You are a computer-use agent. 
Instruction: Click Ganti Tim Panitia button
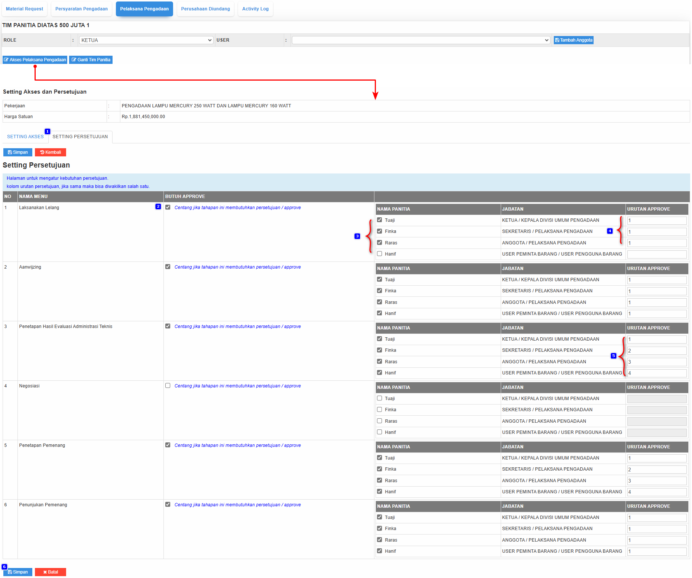(91, 60)
